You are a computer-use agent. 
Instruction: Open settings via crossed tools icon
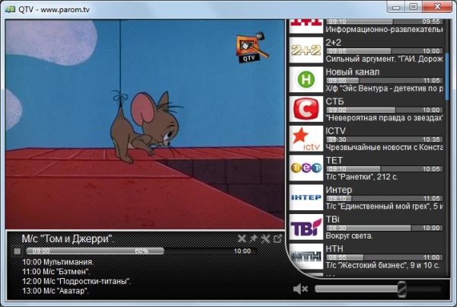265,238
